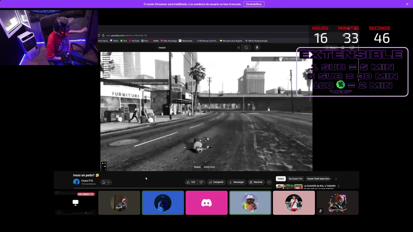This screenshot has width=413, height=232.
Task: Select the tile with the soccer player avatar
Action: (x=294, y=203)
